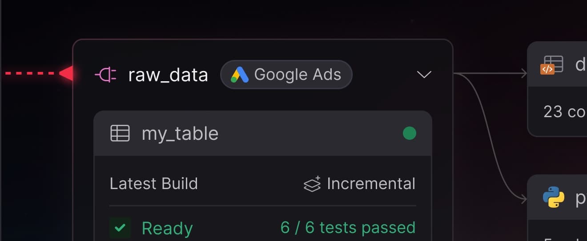Click the table icon with orange code badge
This screenshot has width=587, height=241.
tap(552, 65)
